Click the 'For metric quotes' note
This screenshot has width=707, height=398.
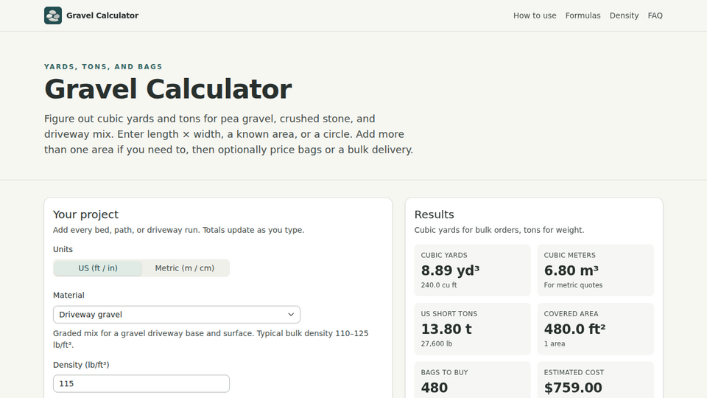[x=573, y=285]
